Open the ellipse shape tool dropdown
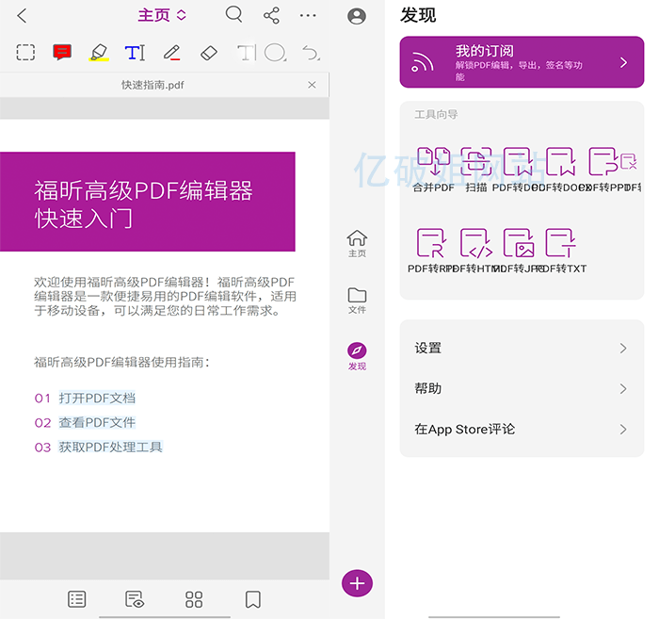The height and width of the screenshot is (619, 659). pyautogui.click(x=275, y=53)
